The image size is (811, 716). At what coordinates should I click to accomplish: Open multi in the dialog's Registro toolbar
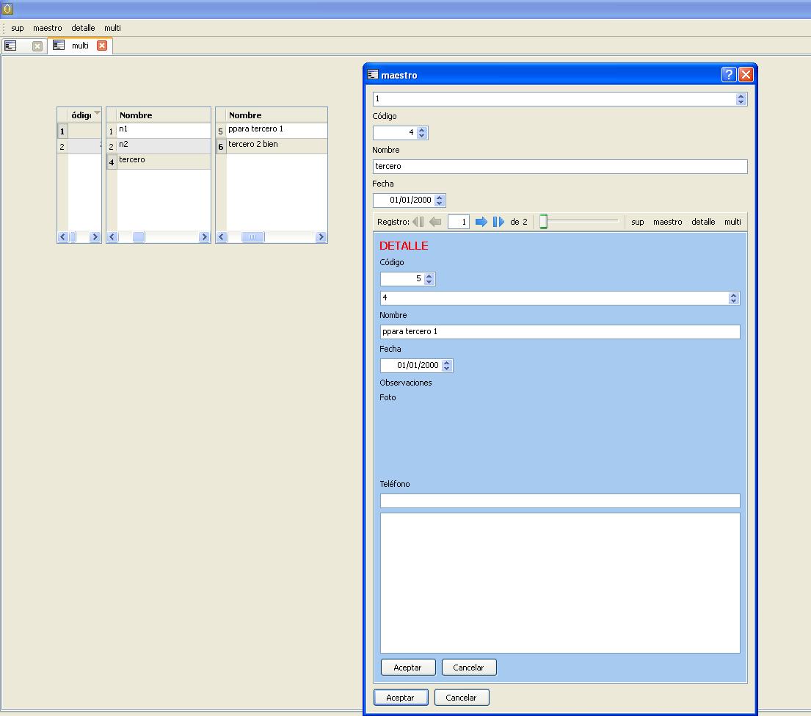(x=732, y=222)
